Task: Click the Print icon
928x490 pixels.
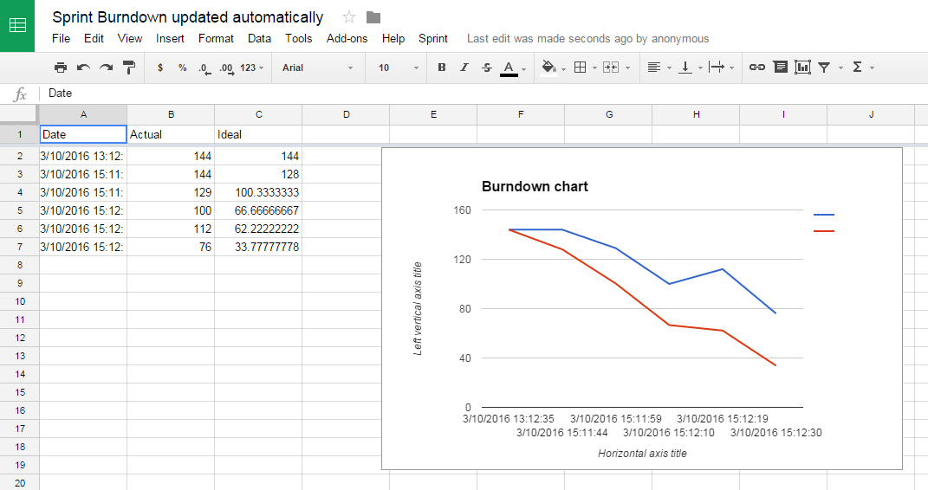Action: tap(61, 68)
